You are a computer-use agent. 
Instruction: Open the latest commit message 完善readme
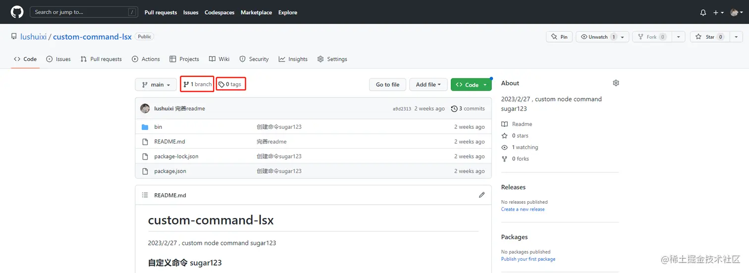[190, 109]
